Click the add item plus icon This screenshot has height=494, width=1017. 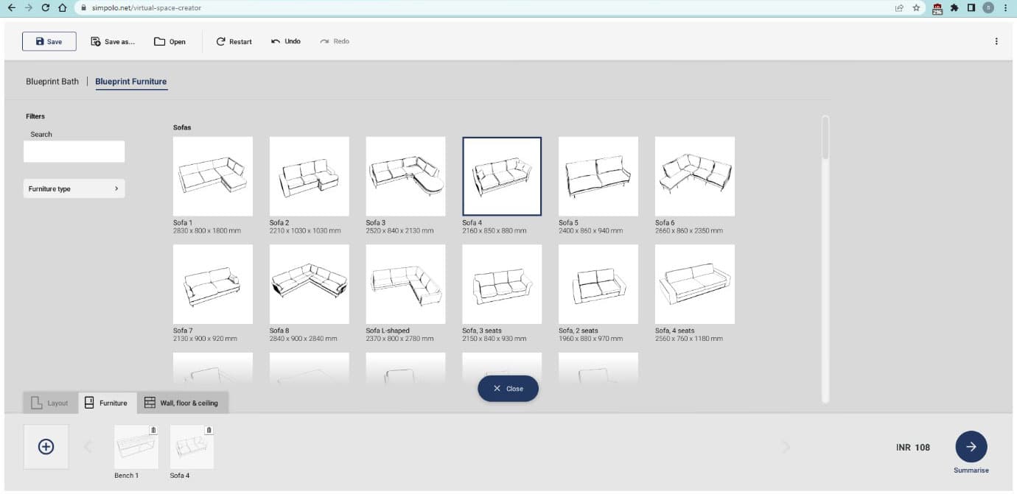click(x=46, y=447)
